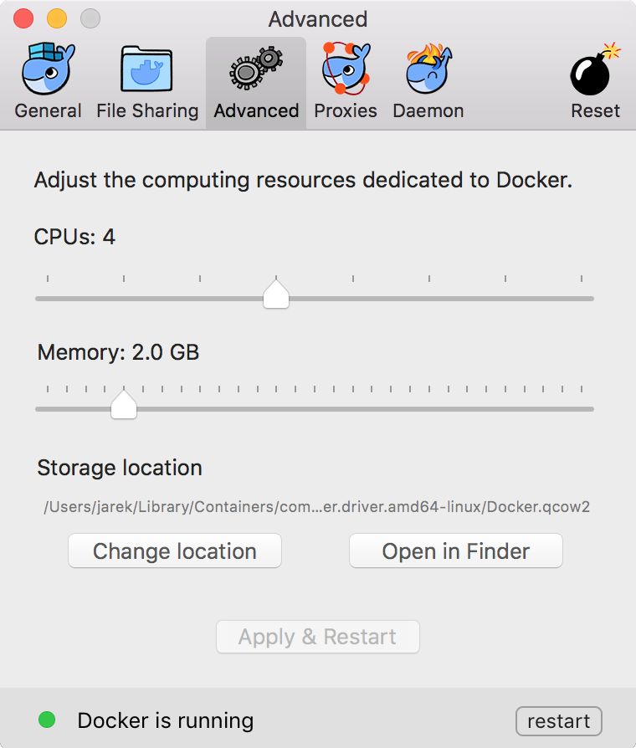The width and height of the screenshot is (636, 748).
Task: Open the Daemon flaming whale icon
Action: pyautogui.click(x=428, y=69)
